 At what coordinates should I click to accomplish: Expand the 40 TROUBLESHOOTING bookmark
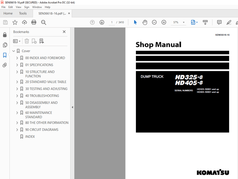[x=17, y=96]
